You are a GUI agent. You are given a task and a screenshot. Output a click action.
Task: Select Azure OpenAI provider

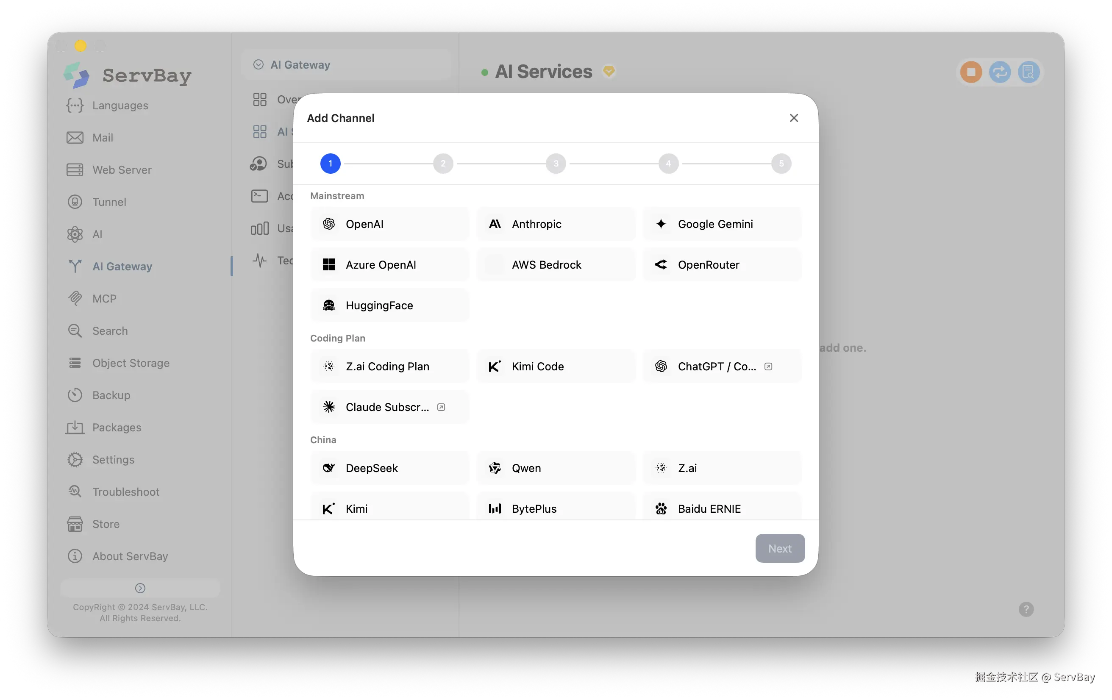pyautogui.click(x=390, y=264)
